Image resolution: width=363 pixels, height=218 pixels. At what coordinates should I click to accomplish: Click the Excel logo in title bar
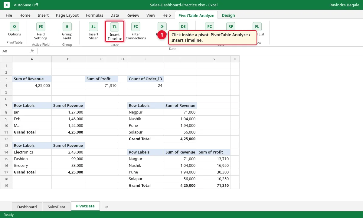(7, 5)
